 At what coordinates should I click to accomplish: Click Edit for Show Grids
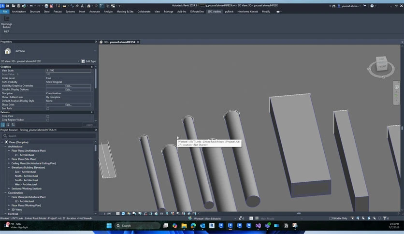pyautogui.click(x=68, y=104)
